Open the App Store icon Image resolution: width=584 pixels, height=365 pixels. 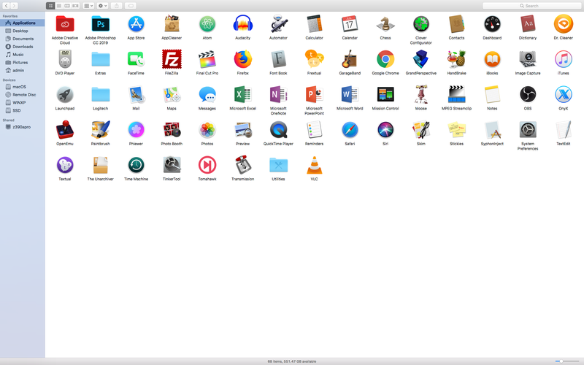tap(136, 24)
